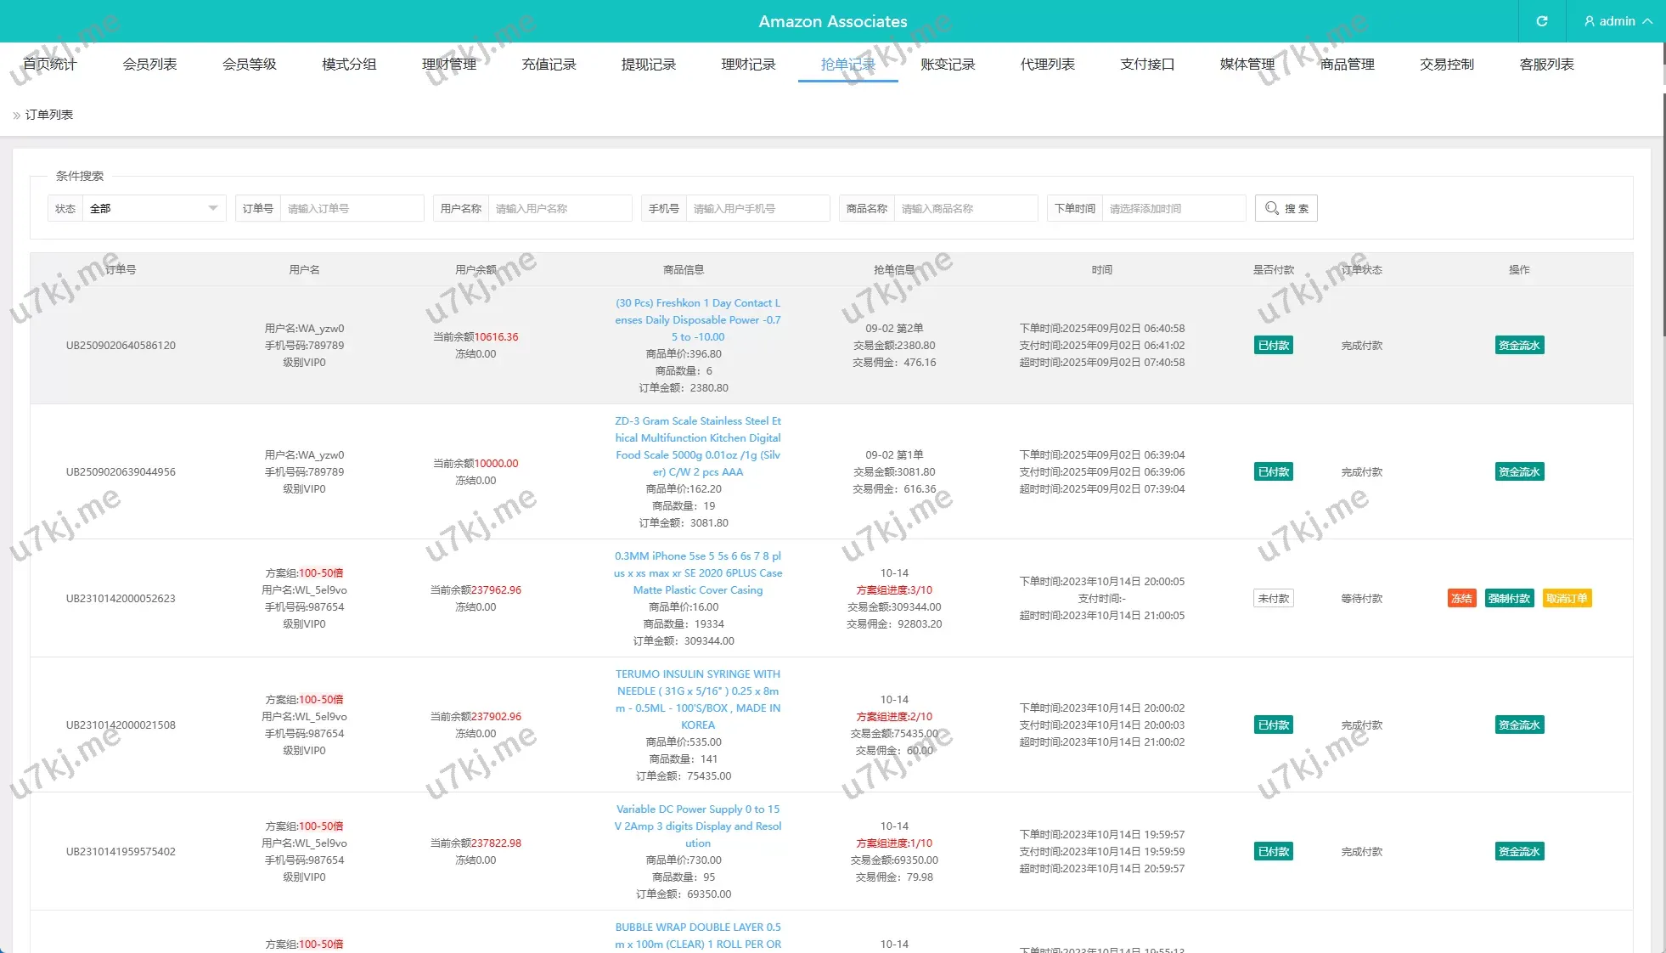Click the red 冻结 freeze button

click(1461, 599)
